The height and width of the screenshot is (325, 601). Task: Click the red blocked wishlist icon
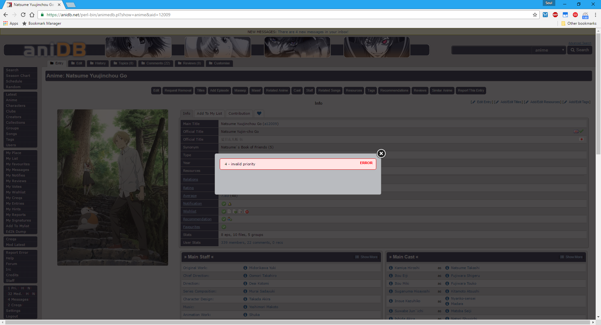[x=247, y=212]
